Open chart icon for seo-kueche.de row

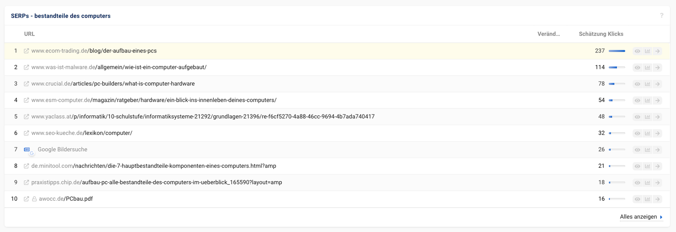point(647,134)
